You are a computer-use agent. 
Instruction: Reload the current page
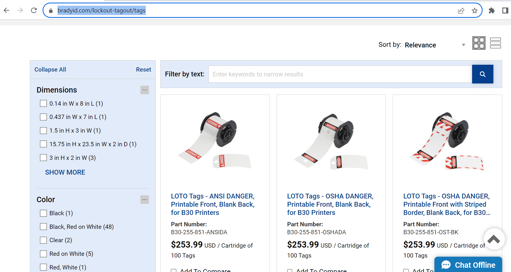34,11
